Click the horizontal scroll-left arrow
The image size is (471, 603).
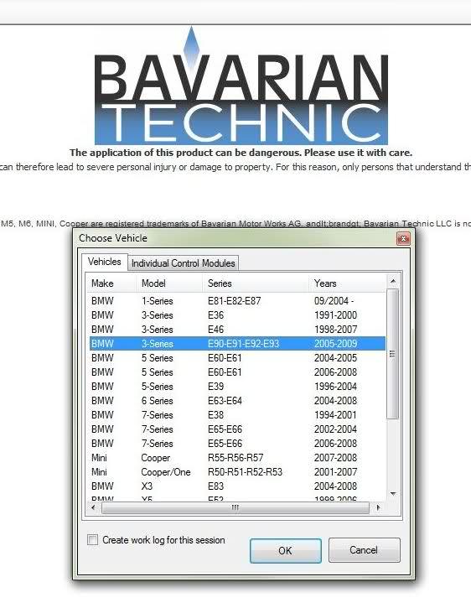pos(93,507)
